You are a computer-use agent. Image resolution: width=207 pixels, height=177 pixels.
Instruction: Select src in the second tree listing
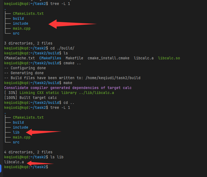pos(16,142)
